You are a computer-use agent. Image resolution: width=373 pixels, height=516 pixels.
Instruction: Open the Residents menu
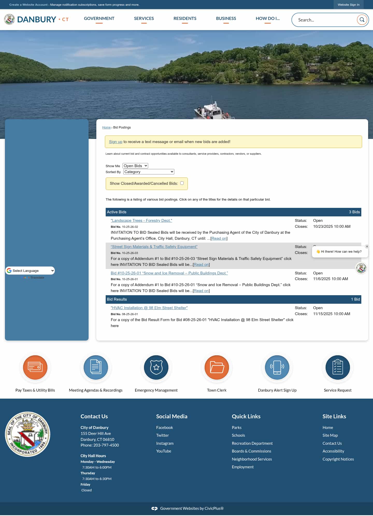pos(185,19)
